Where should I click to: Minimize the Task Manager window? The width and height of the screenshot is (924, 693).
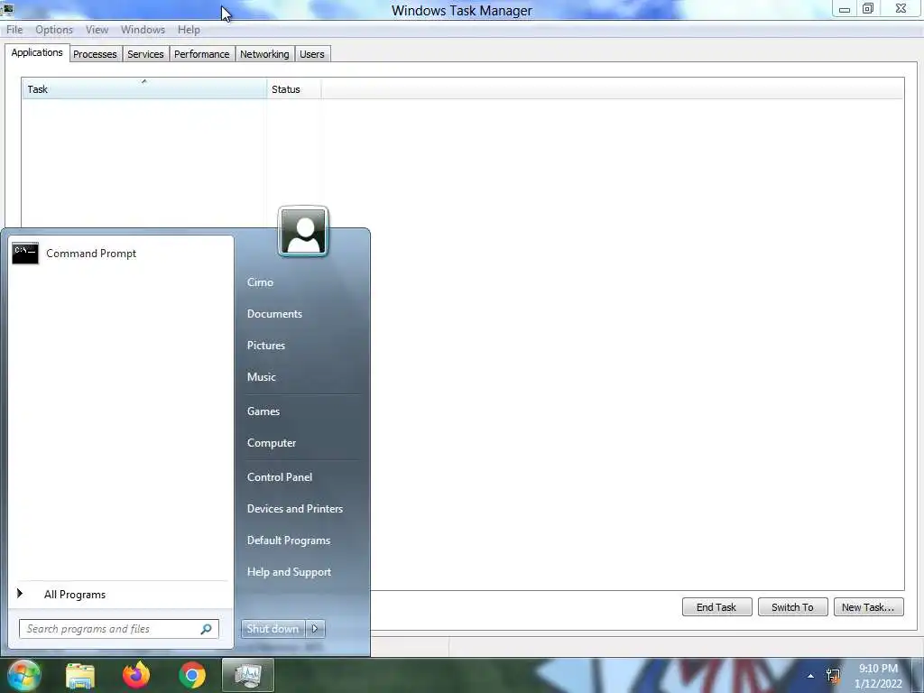(845, 9)
